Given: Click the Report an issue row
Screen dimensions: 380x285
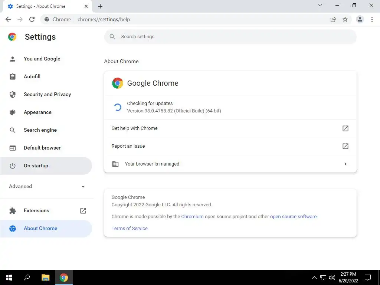Looking at the screenshot, I should coord(230,146).
